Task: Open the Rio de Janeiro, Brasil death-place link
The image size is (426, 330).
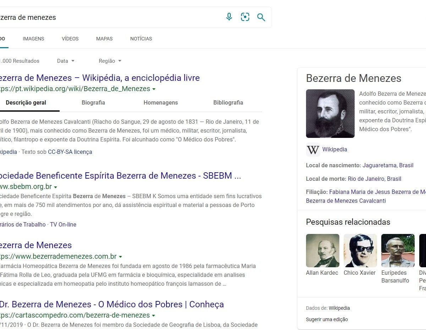Action: point(375,179)
